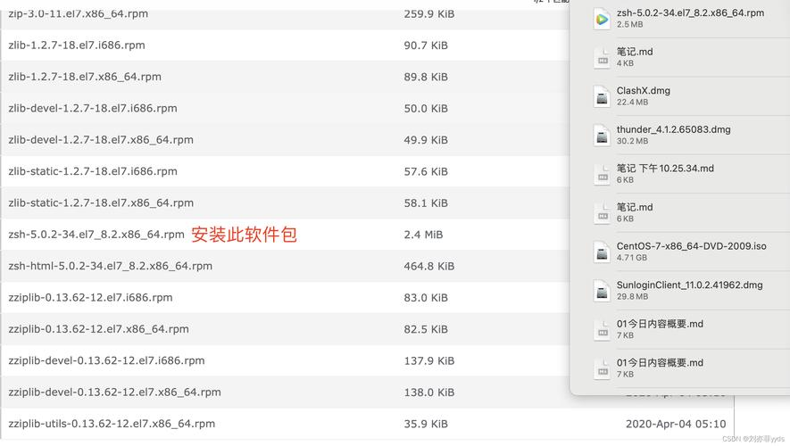Click the 89.8 KiB size value
This screenshot has width=790, height=446.
point(426,77)
